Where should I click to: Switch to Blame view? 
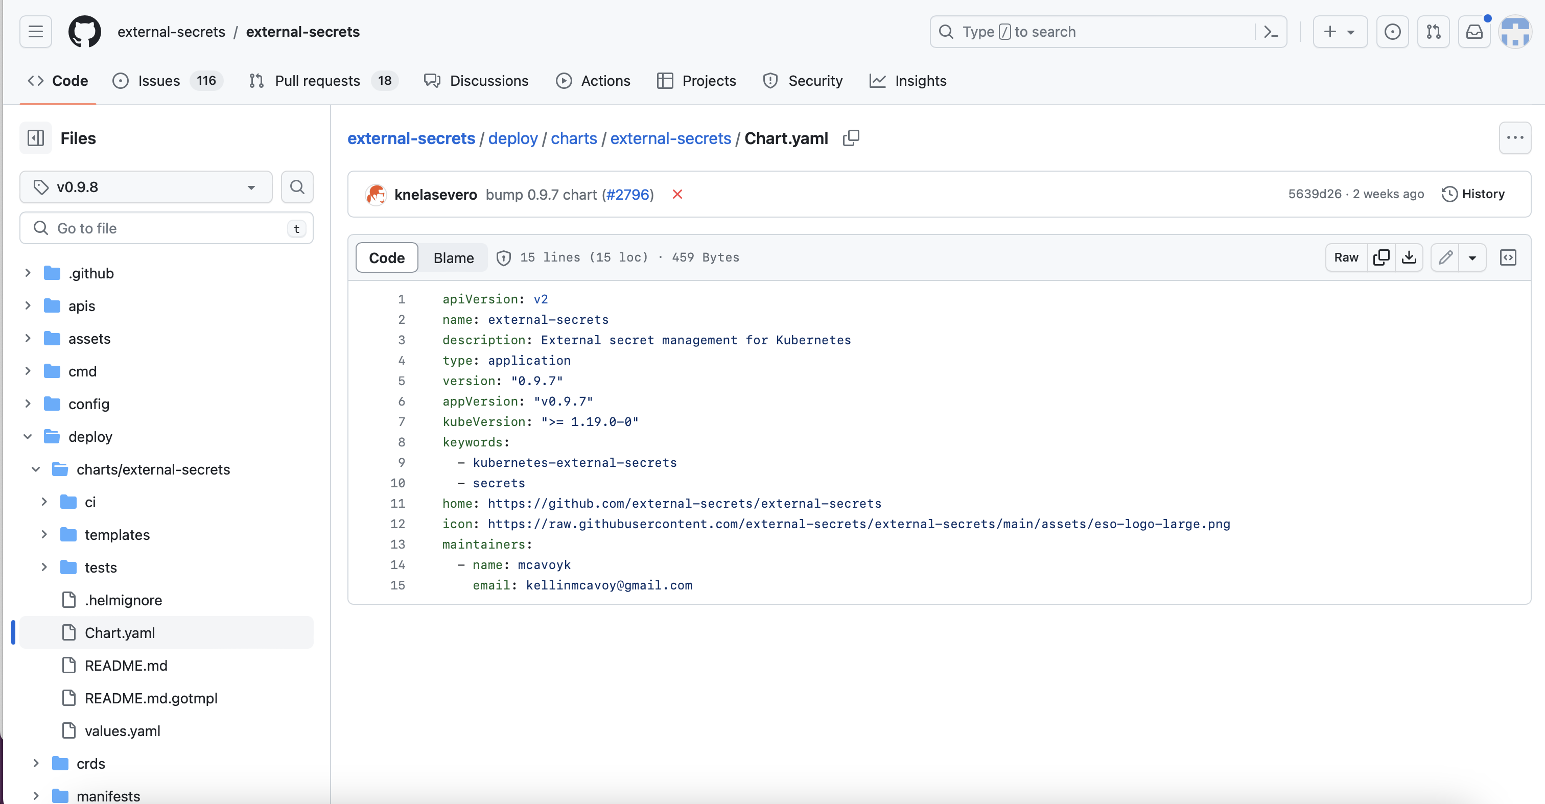pyautogui.click(x=453, y=258)
